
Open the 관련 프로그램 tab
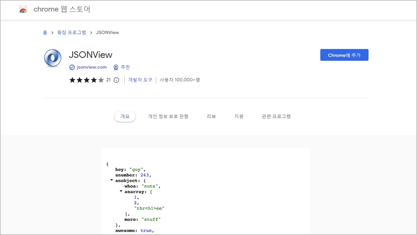click(x=276, y=116)
